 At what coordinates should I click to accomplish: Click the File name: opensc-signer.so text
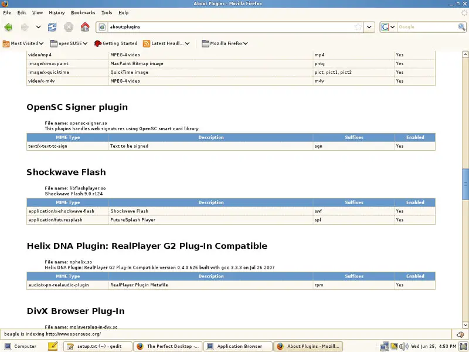point(76,123)
